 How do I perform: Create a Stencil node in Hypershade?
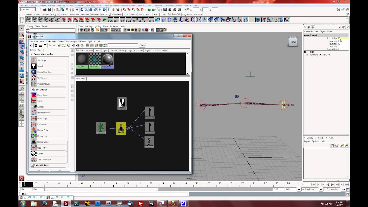[x=48, y=66]
